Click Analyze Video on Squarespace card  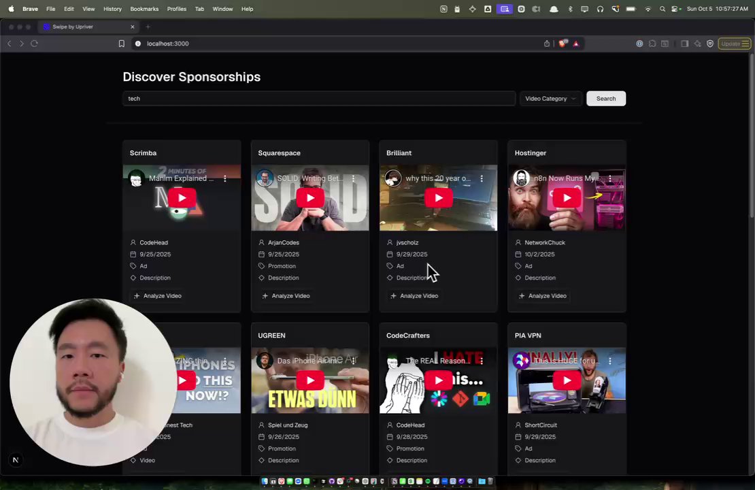tap(286, 296)
